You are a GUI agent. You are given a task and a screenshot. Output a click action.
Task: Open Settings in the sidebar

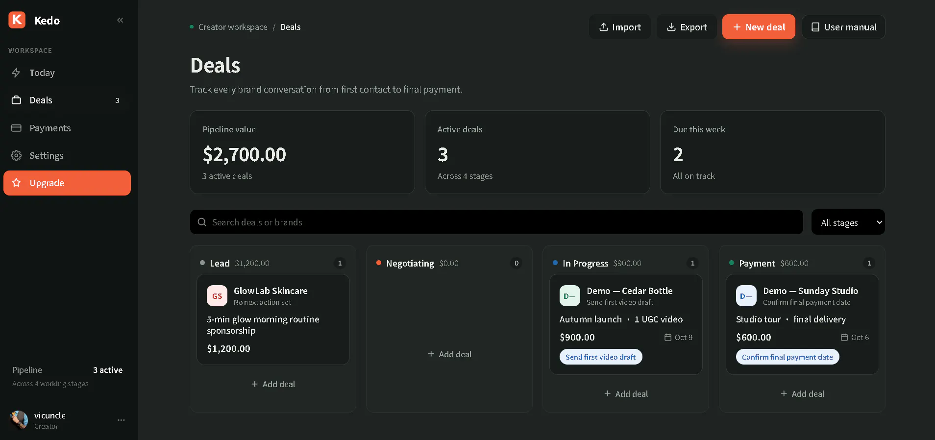point(67,155)
